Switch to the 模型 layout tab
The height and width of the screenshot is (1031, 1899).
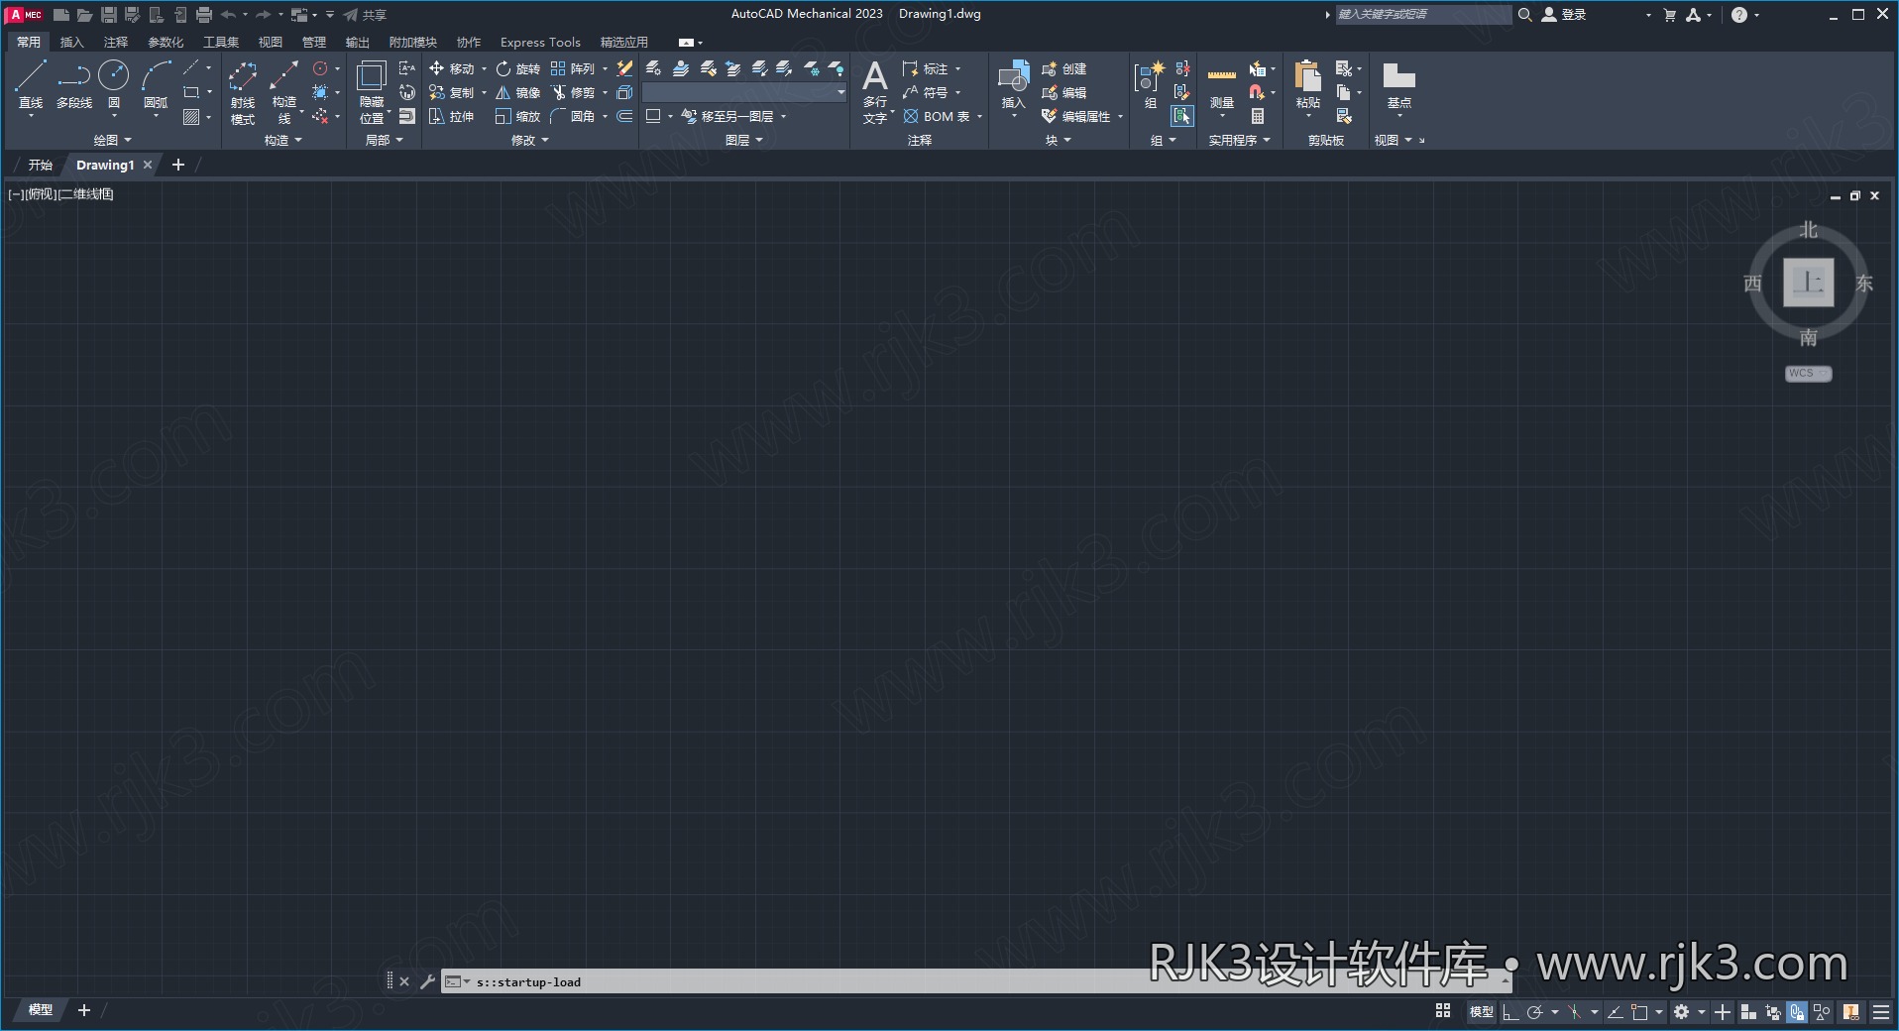40,1010
